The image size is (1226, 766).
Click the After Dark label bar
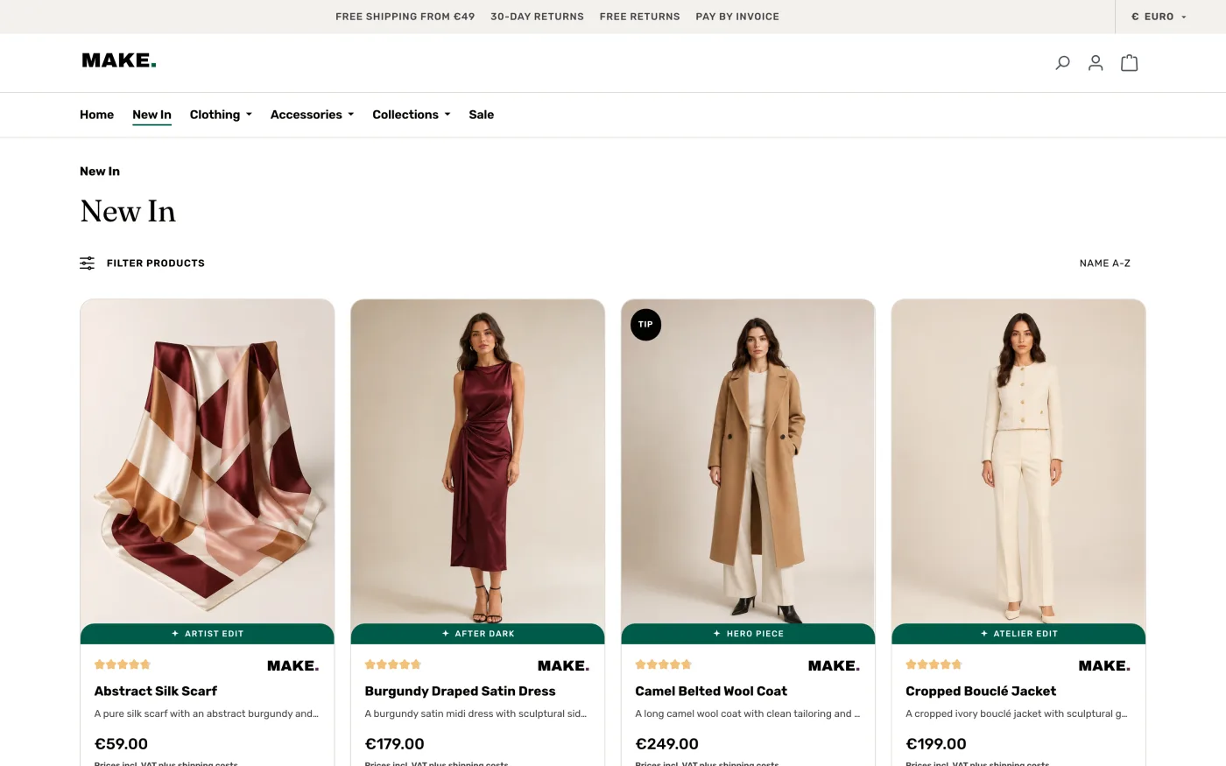[x=478, y=634]
